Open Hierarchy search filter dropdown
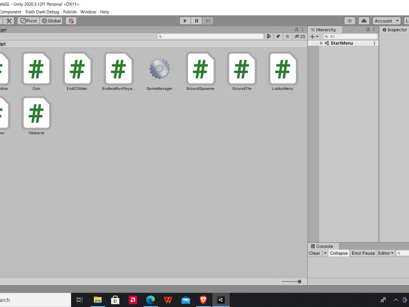Image resolution: width=409 pixels, height=307 pixels. click(326, 36)
